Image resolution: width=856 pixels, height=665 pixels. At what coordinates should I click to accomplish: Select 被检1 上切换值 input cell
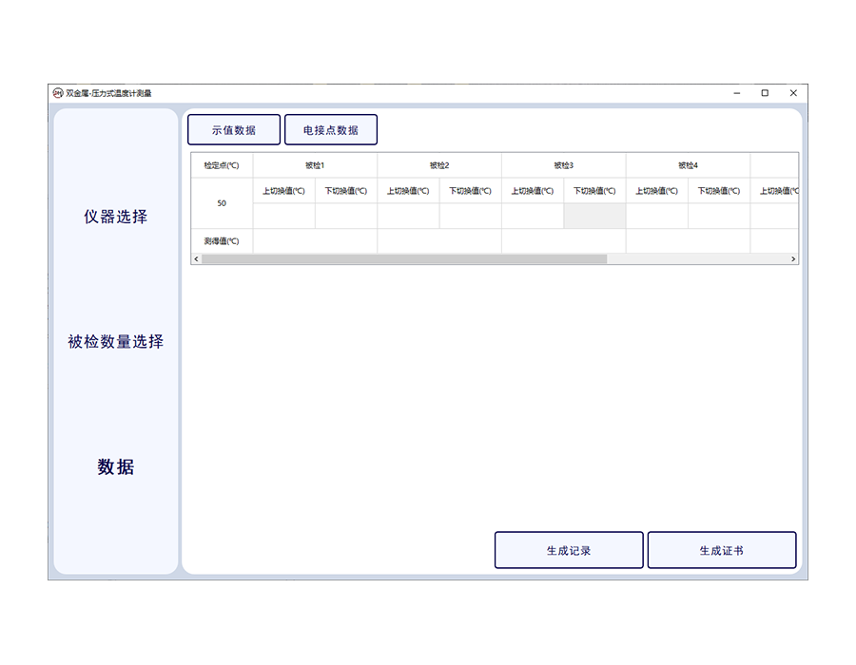[x=284, y=216]
